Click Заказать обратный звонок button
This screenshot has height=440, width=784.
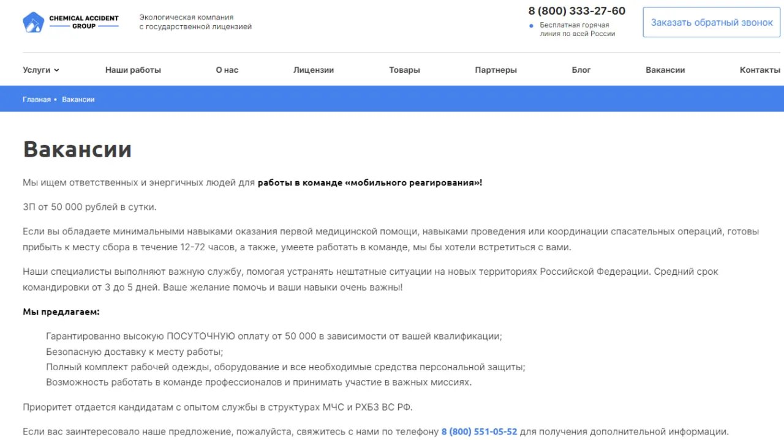point(710,21)
